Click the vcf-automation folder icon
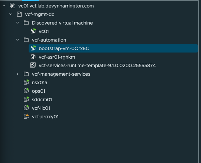The image size is (201, 163). tap(26, 40)
